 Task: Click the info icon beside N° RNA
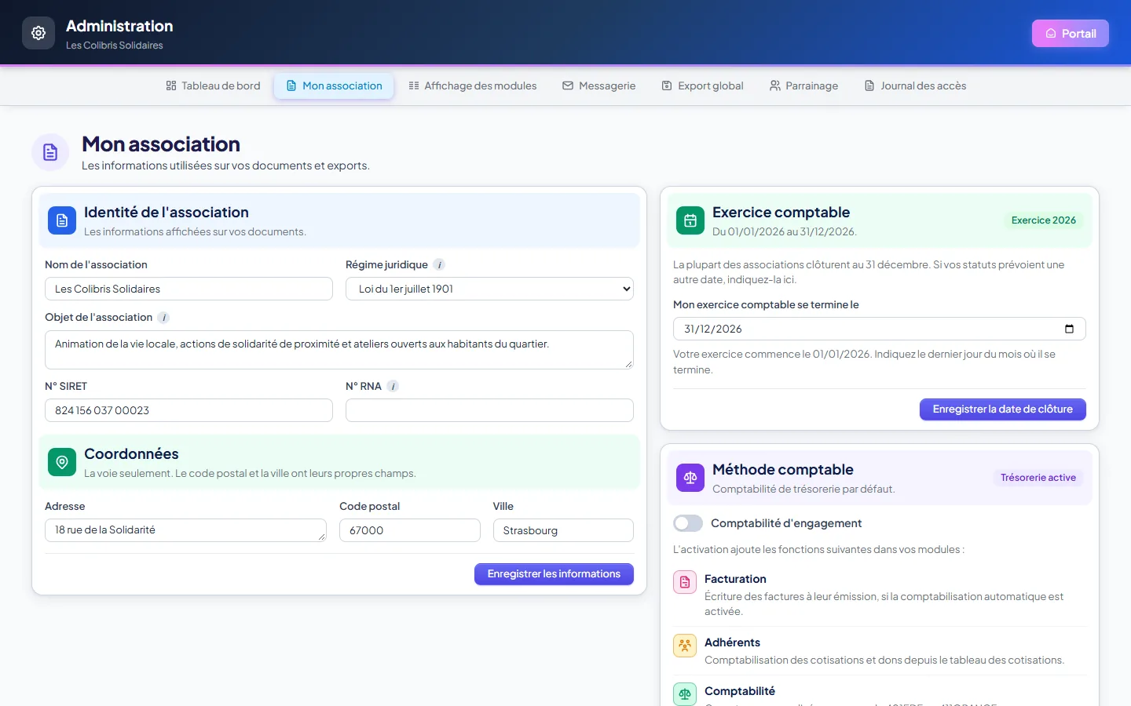point(393,387)
